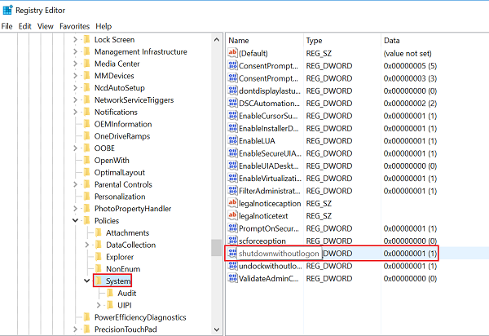Select the Audit folder icon
Screen dimensions: 489x336
(x=110, y=293)
